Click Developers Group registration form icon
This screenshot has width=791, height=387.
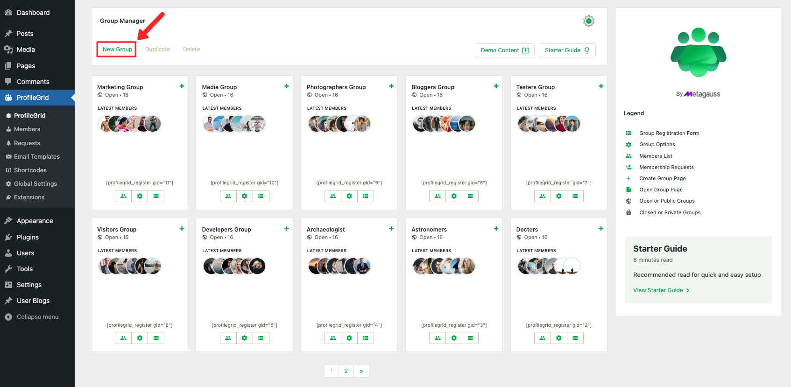[x=261, y=338]
